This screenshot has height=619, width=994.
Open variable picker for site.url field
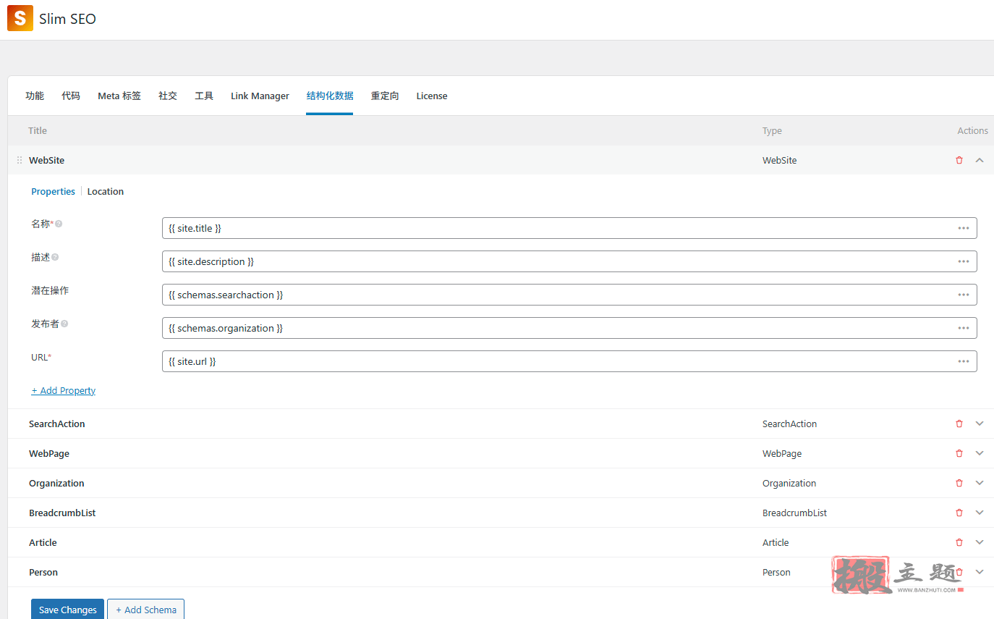point(964,361)
